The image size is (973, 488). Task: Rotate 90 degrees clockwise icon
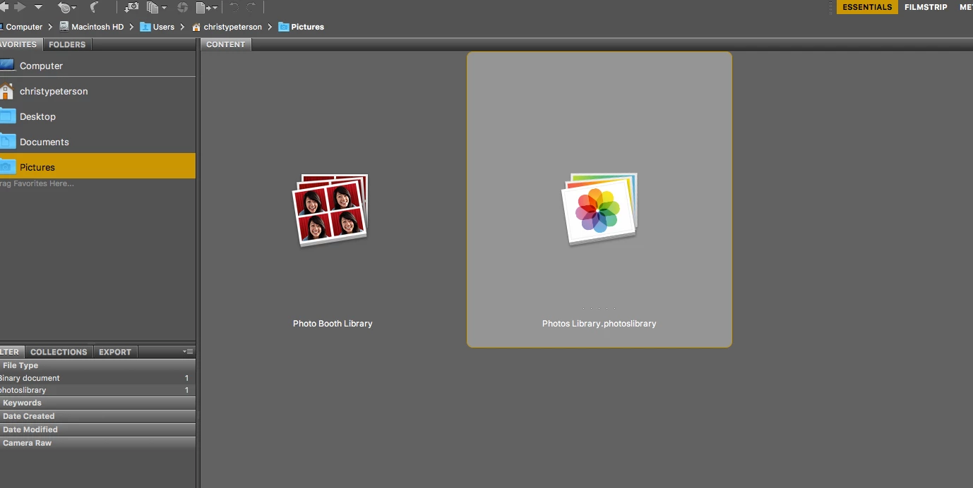coord(251,7)
